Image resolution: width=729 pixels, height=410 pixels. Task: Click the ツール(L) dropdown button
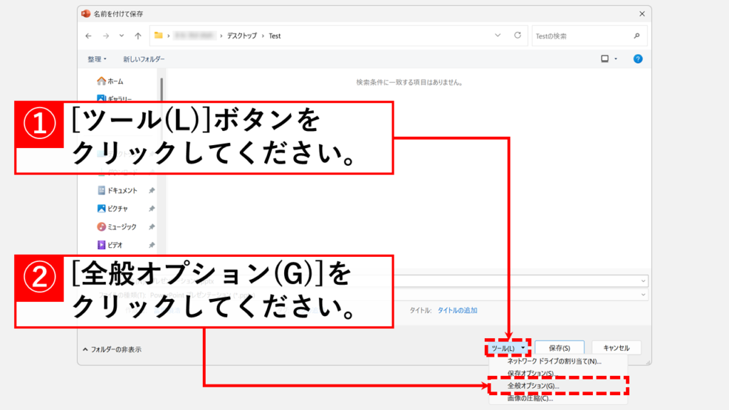[508, 348]
